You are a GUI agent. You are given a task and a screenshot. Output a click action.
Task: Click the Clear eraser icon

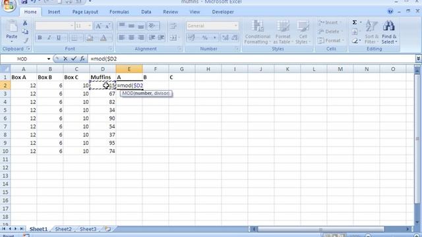tap(355, 41)
